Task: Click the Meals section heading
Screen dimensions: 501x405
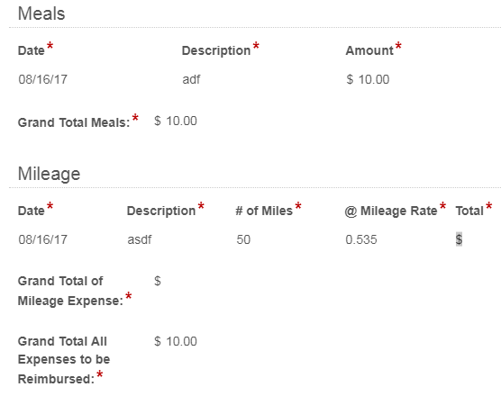Action: 41,13
